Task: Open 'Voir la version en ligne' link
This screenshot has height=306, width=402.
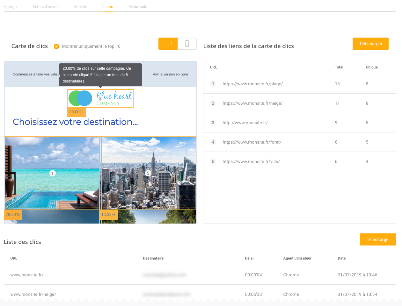Action: click(x=170, y=74)
